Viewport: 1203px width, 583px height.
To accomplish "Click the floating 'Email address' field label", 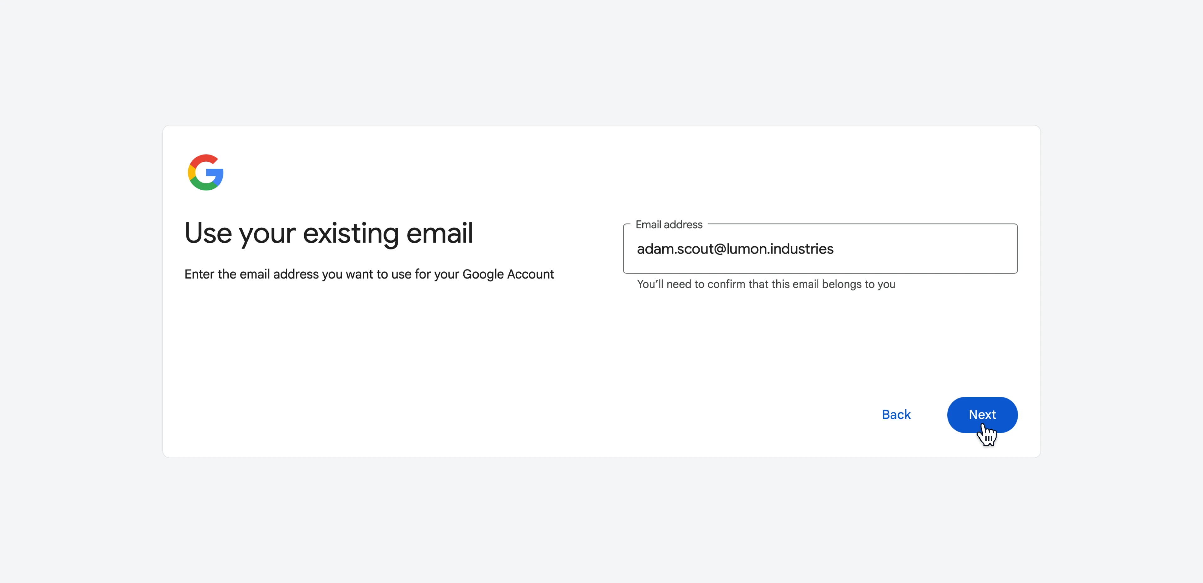I will [x=669, y=225].
